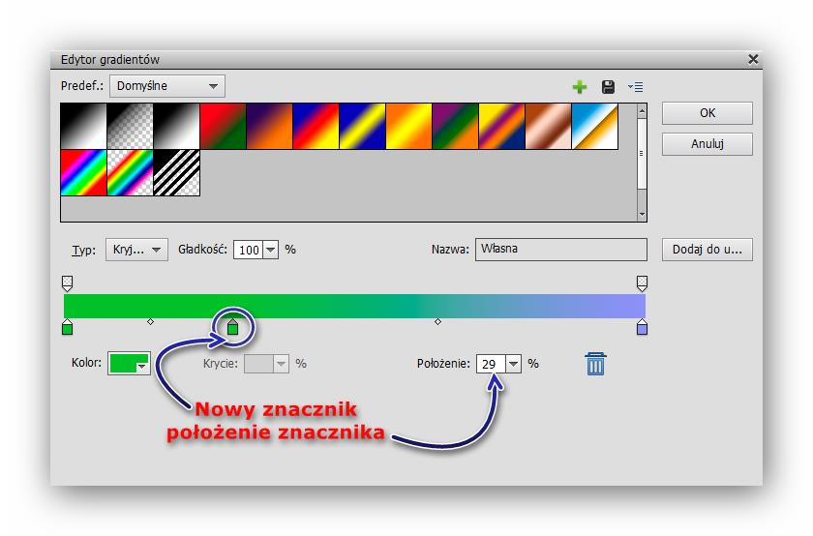Select the chrome blue-and-gold gradient preset

pyautogui.click(x=594, y=127)
